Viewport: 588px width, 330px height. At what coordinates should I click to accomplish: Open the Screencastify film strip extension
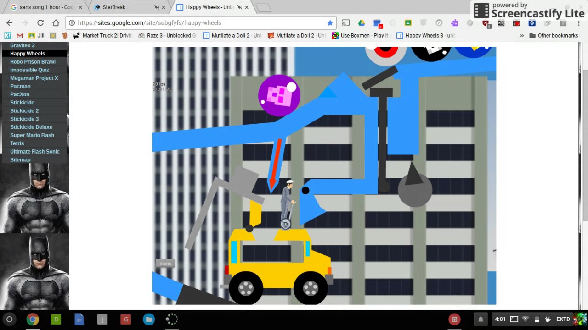coord(516,23)
